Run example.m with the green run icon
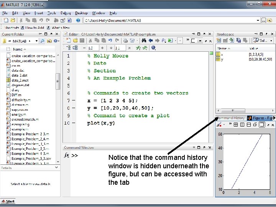Viewport: 276px width, 207px height. coord(170,41)
